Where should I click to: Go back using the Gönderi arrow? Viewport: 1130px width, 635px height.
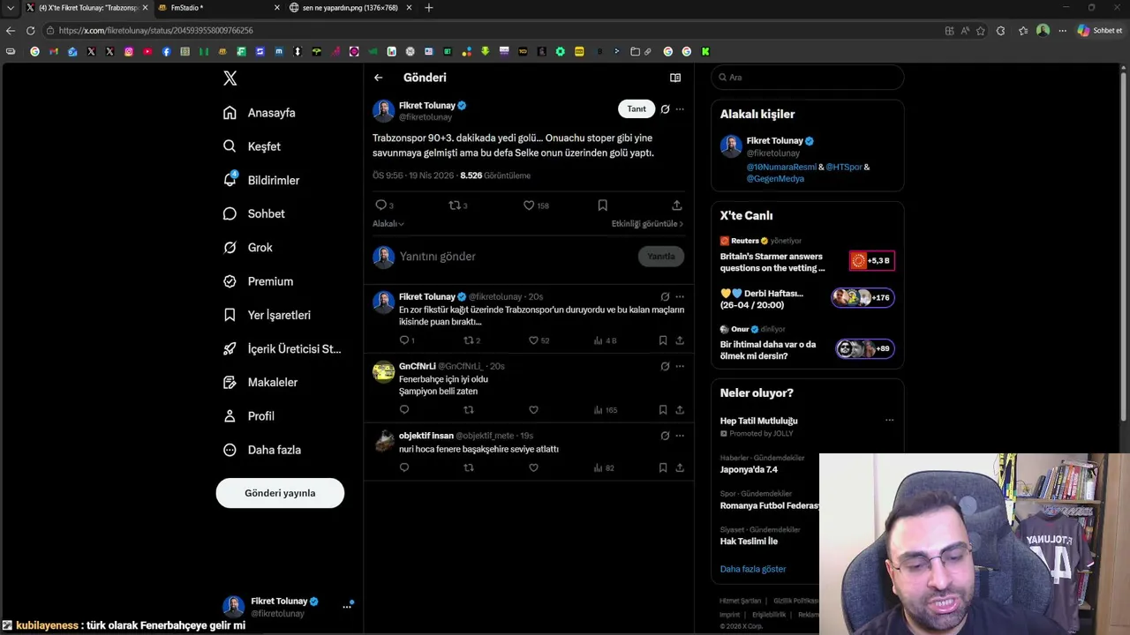(x=378, y=78)
